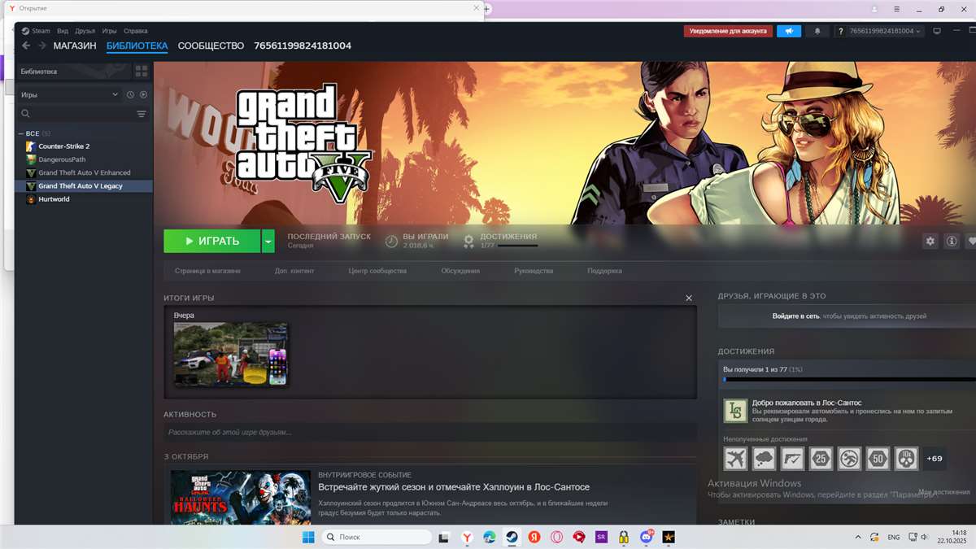
Task: Go back with the navigation arrow
Action: (x=26, y=46)
